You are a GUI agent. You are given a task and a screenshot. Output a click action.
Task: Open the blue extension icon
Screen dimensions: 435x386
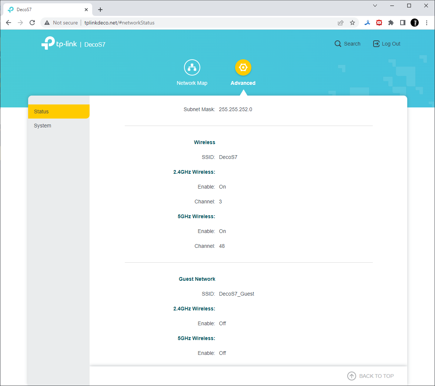click(367, 23)
